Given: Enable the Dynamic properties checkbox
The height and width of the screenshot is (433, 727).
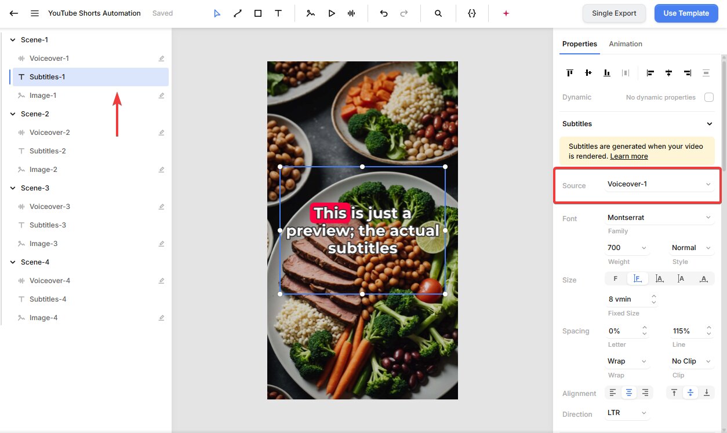Looking at the screenshot, I should coord(709,97).
